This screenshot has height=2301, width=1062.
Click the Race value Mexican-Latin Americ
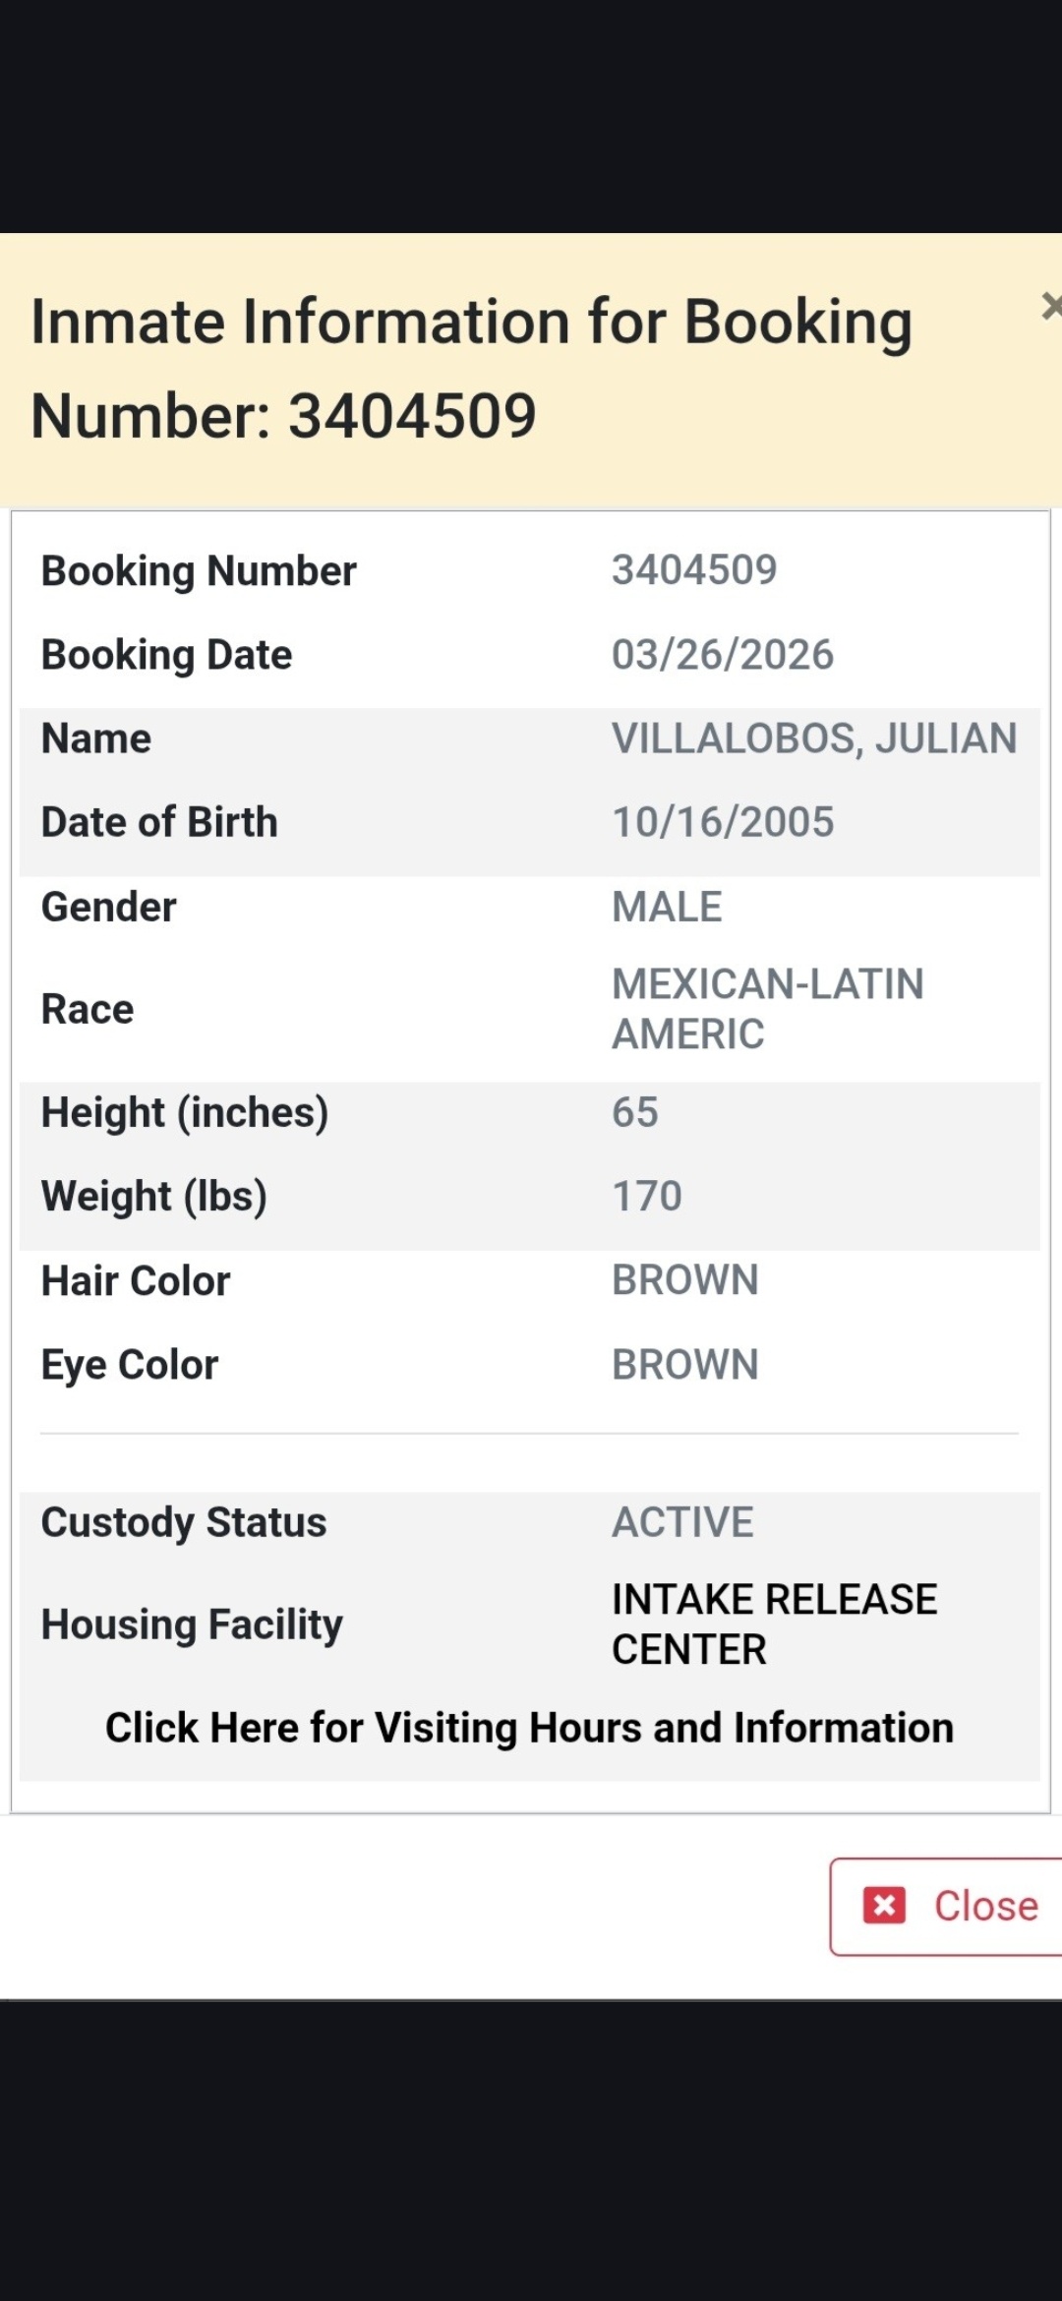pos(767,1009)
